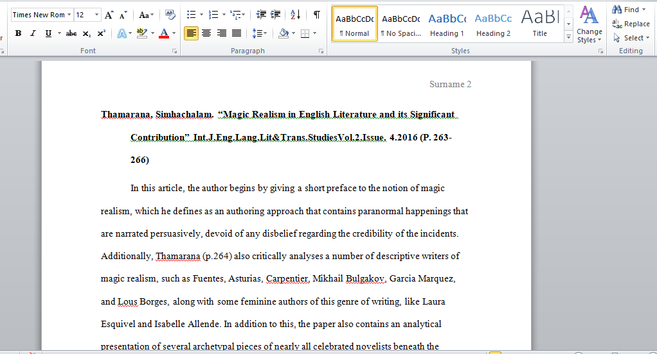Apply red font color
657x354 pixels.
point(164,33)
